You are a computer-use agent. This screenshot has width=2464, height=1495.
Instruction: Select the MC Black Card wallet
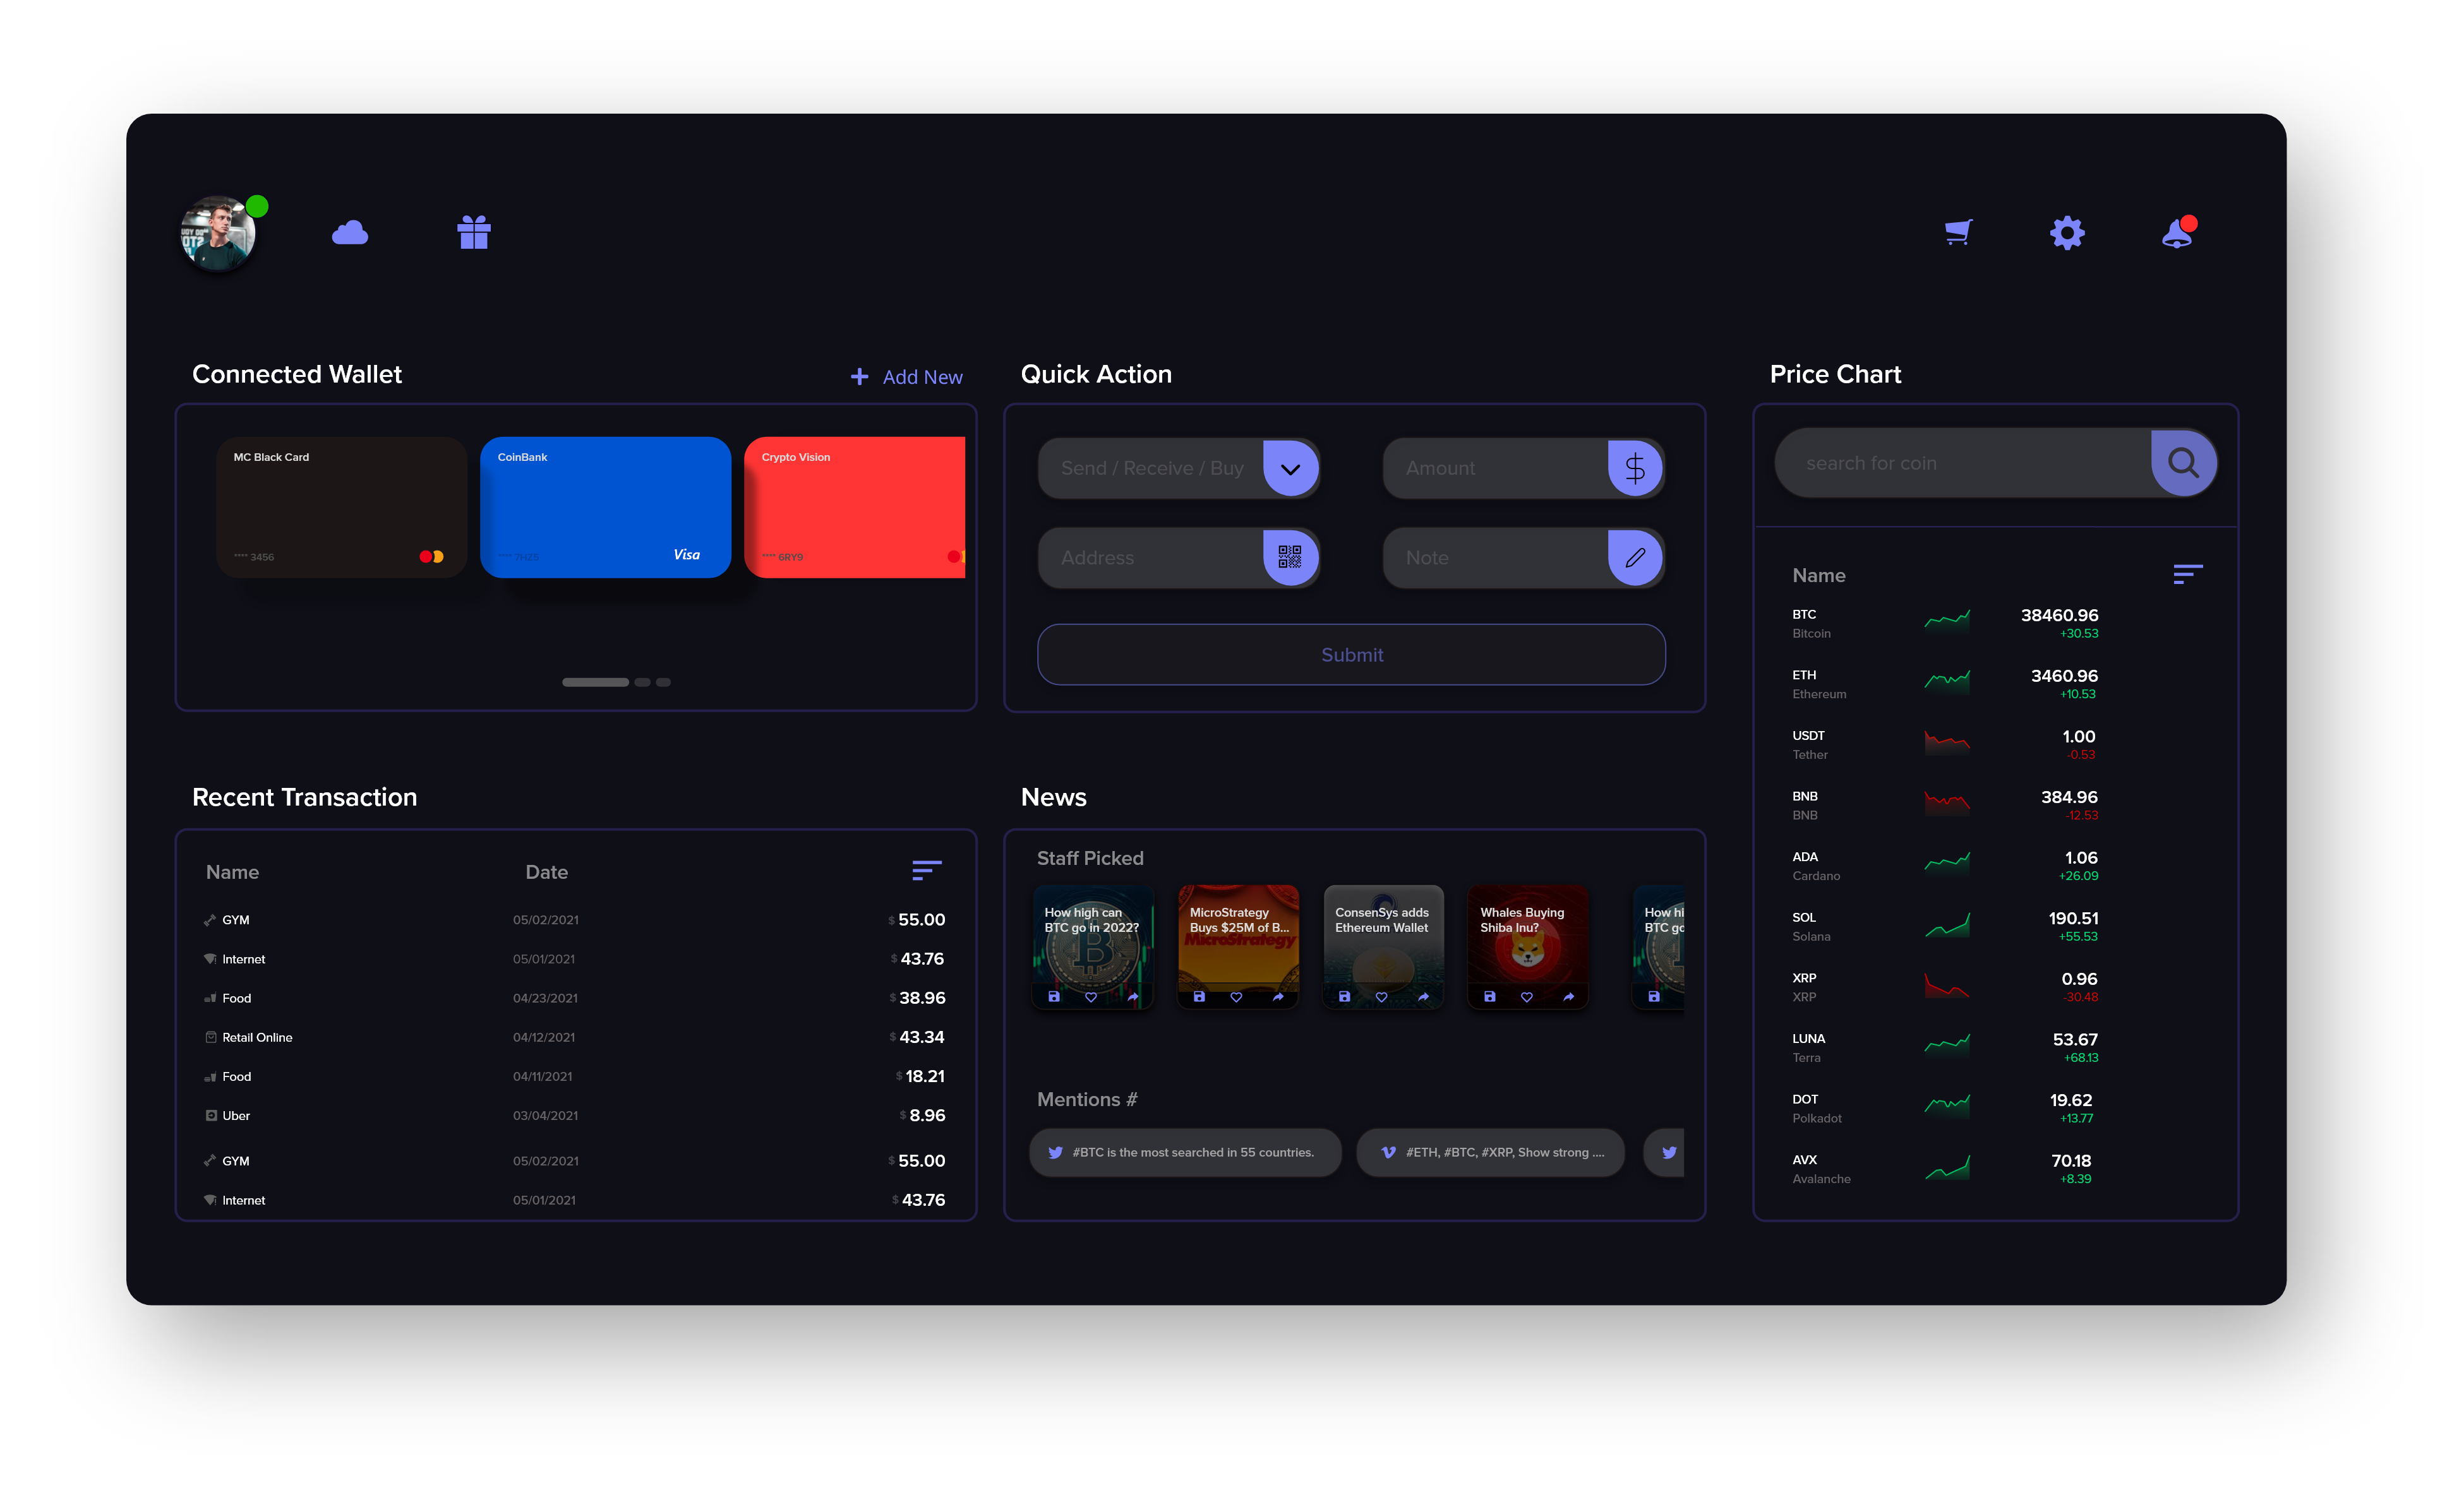[341, 507]
